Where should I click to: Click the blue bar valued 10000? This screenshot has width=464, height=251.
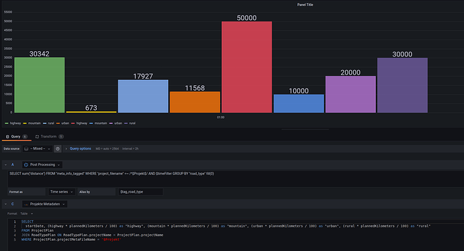299,103
